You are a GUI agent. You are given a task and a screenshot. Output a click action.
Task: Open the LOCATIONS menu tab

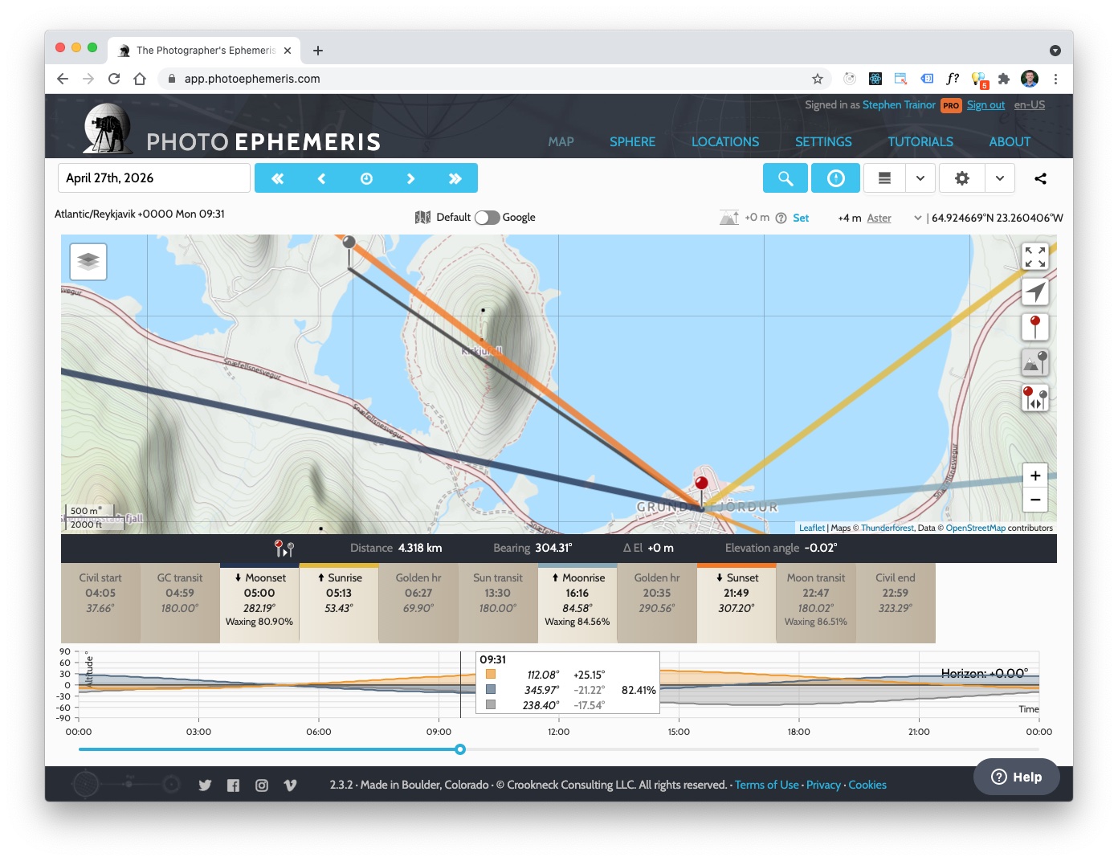click(725, 141)
